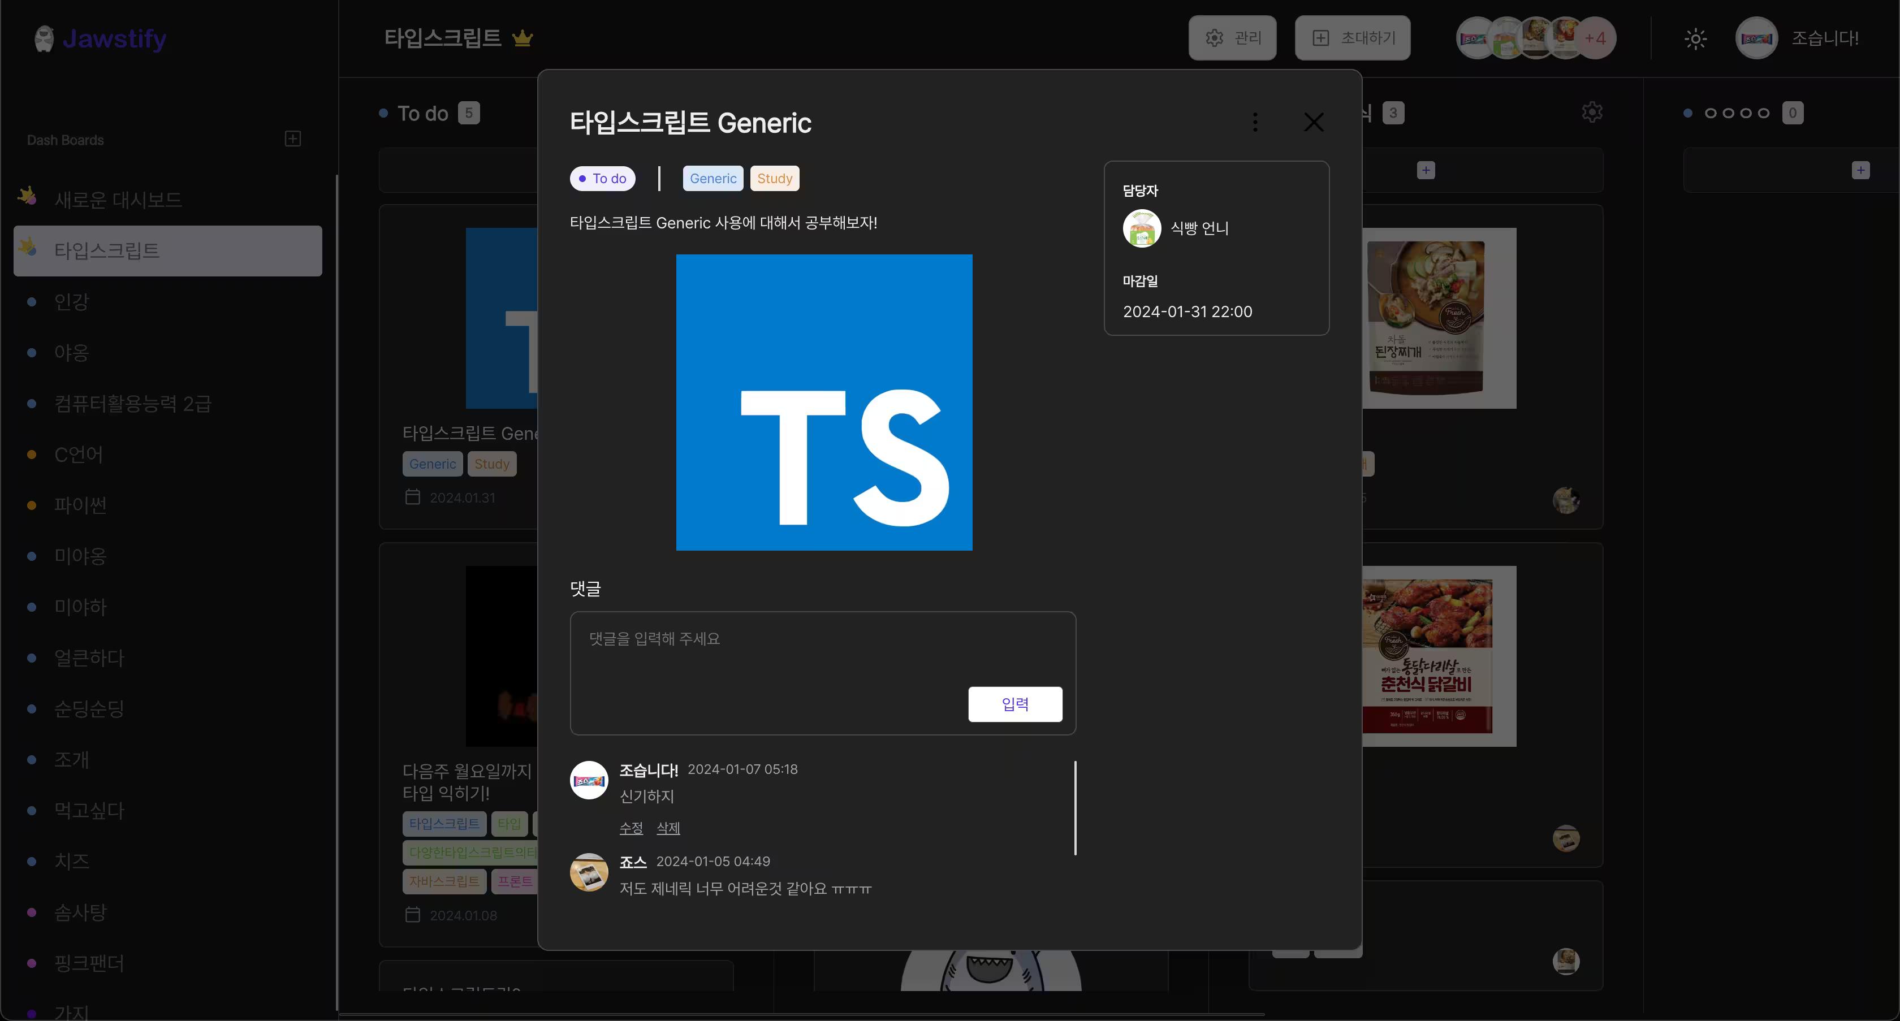Click the light/dark mode toggle icon

point(1696,39)
